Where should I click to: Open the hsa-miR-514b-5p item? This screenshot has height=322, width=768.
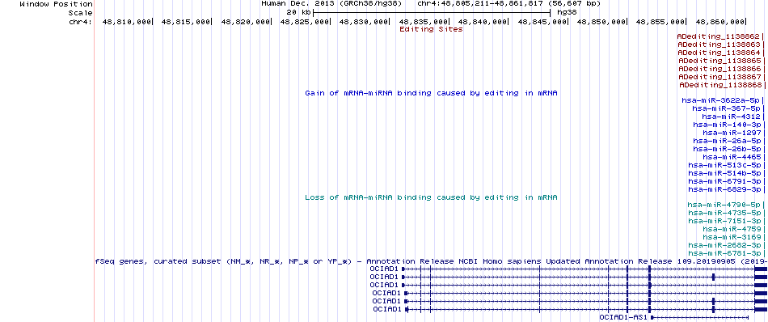724,173
